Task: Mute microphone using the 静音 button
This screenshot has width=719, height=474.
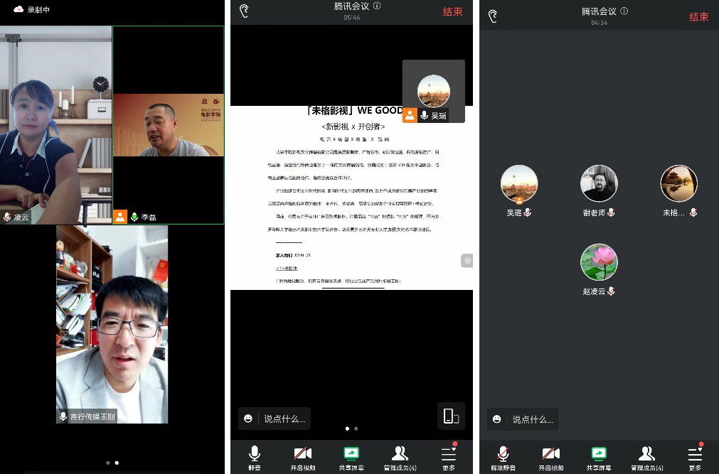Action: click(254, 456)
